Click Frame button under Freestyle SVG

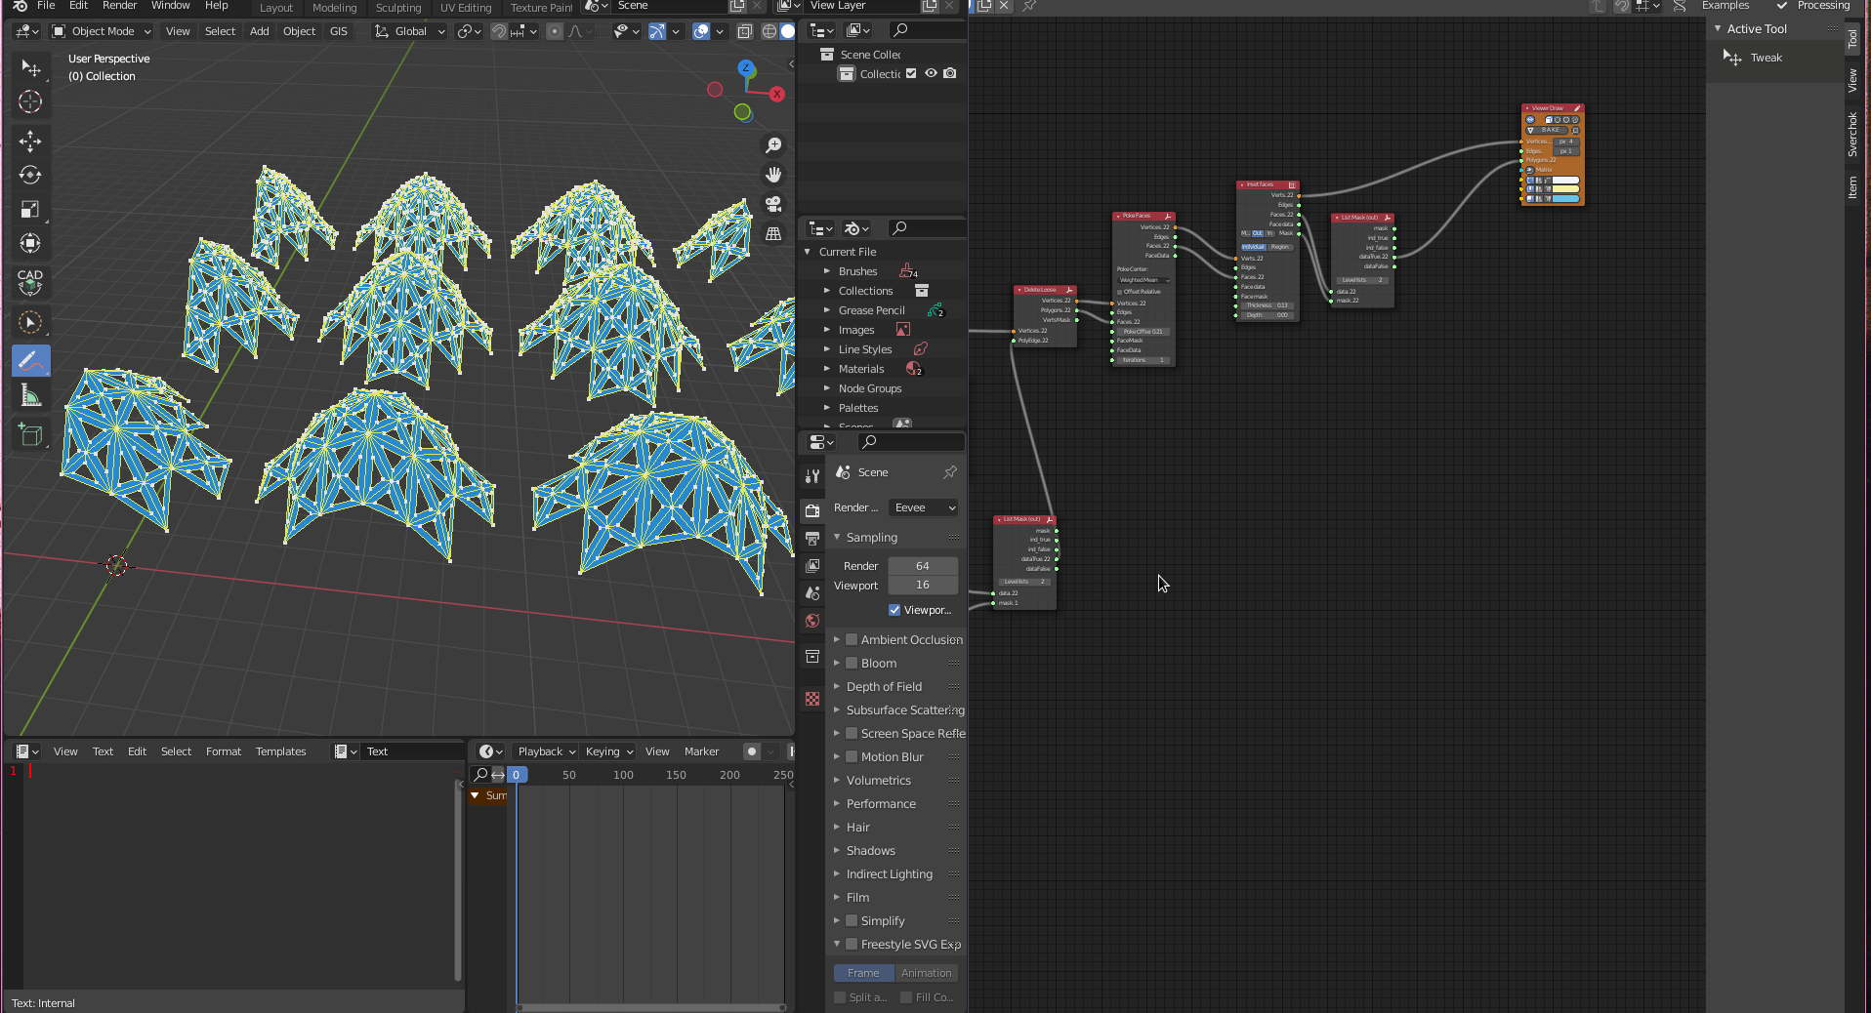tap(863, 973)
